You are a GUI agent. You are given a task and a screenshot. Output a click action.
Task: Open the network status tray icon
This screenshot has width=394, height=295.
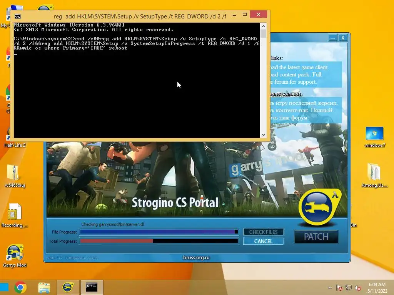tap(349, 288)
